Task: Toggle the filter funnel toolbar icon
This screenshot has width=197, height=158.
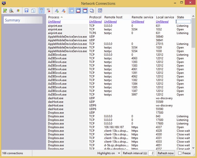Action: (41, 10)
